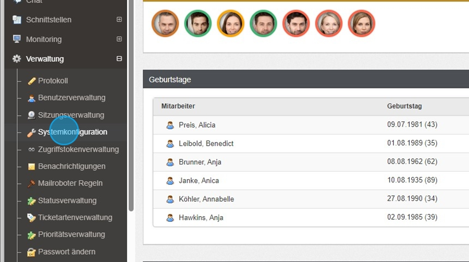Image resolution: width=469 pixels, height=262 pixels.
Task: Click the Ticketartenverwaltung tag icon
Action: click(31, 218)
